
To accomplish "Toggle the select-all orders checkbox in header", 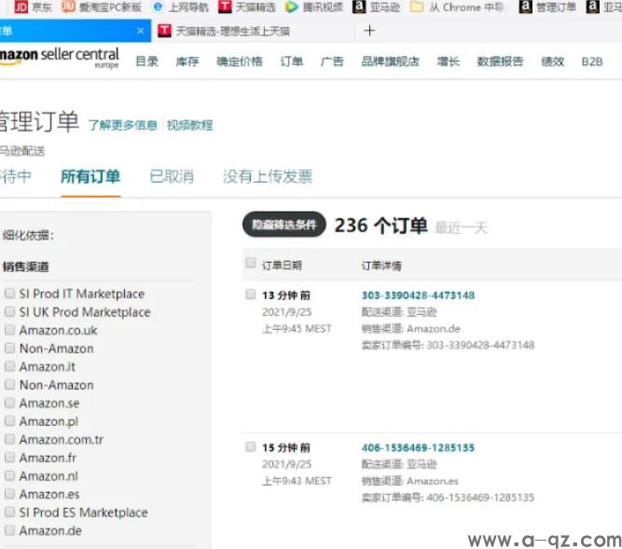I will 251,263.
